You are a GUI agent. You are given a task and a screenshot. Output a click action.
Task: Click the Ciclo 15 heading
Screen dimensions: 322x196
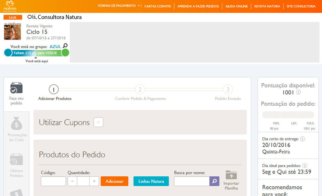point(37,32)
